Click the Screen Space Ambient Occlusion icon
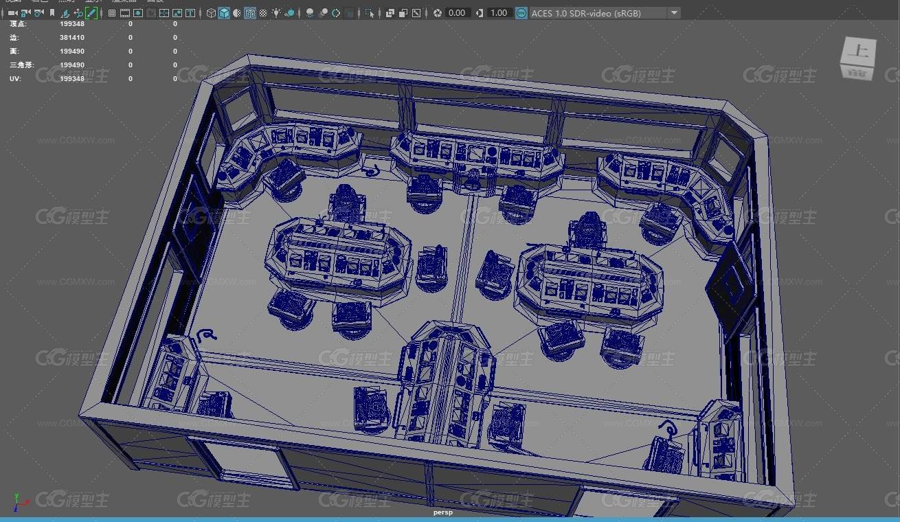This screenshot has width=900, height=522. tap(310, 13)
